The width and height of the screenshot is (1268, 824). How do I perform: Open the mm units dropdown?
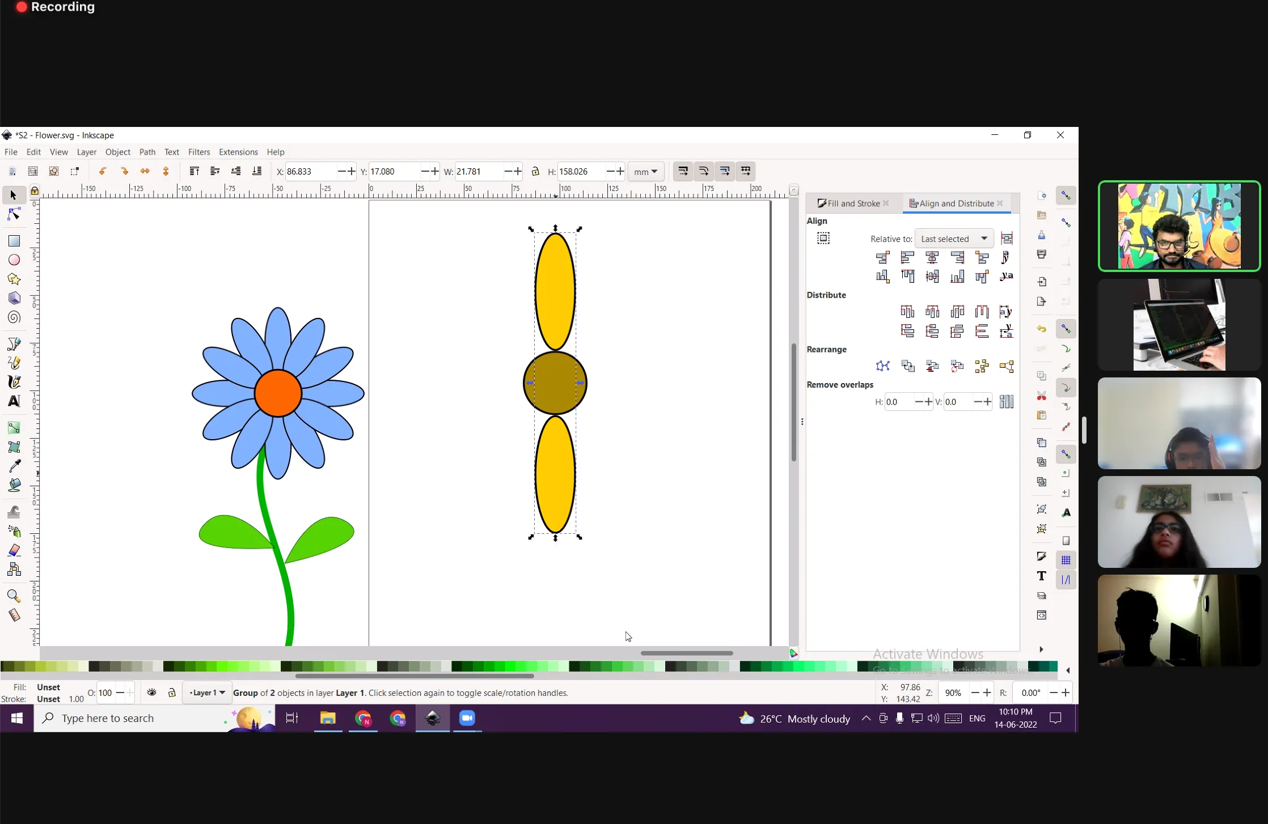[x=645, y=171]
